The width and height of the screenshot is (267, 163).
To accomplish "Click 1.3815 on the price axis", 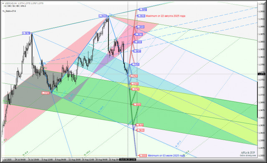I will (262, 57).
